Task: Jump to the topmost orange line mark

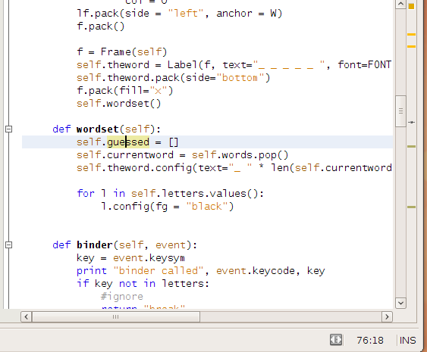Action: [411, 35]
